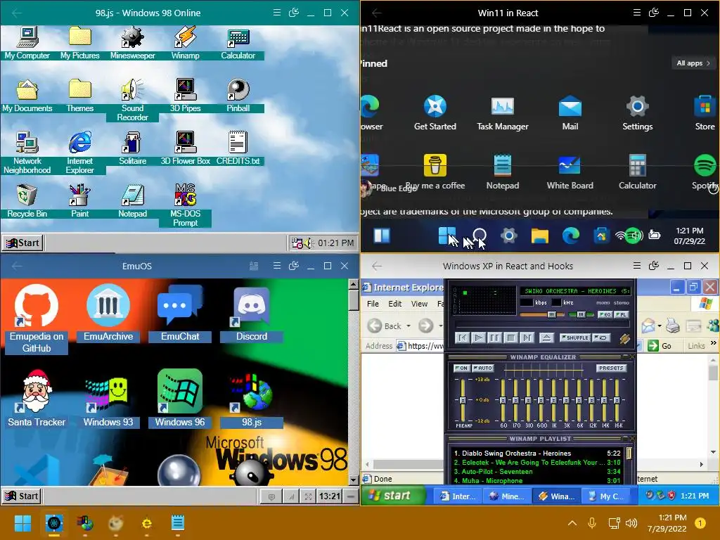The height and width of the screenshot is (540, 720).
Task: Open File Explorer on Win11 React taskbar
Action: coord(539,236)
